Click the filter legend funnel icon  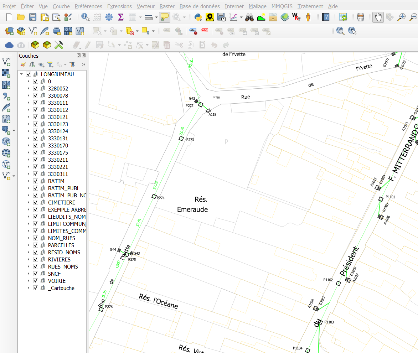[50, 64]
